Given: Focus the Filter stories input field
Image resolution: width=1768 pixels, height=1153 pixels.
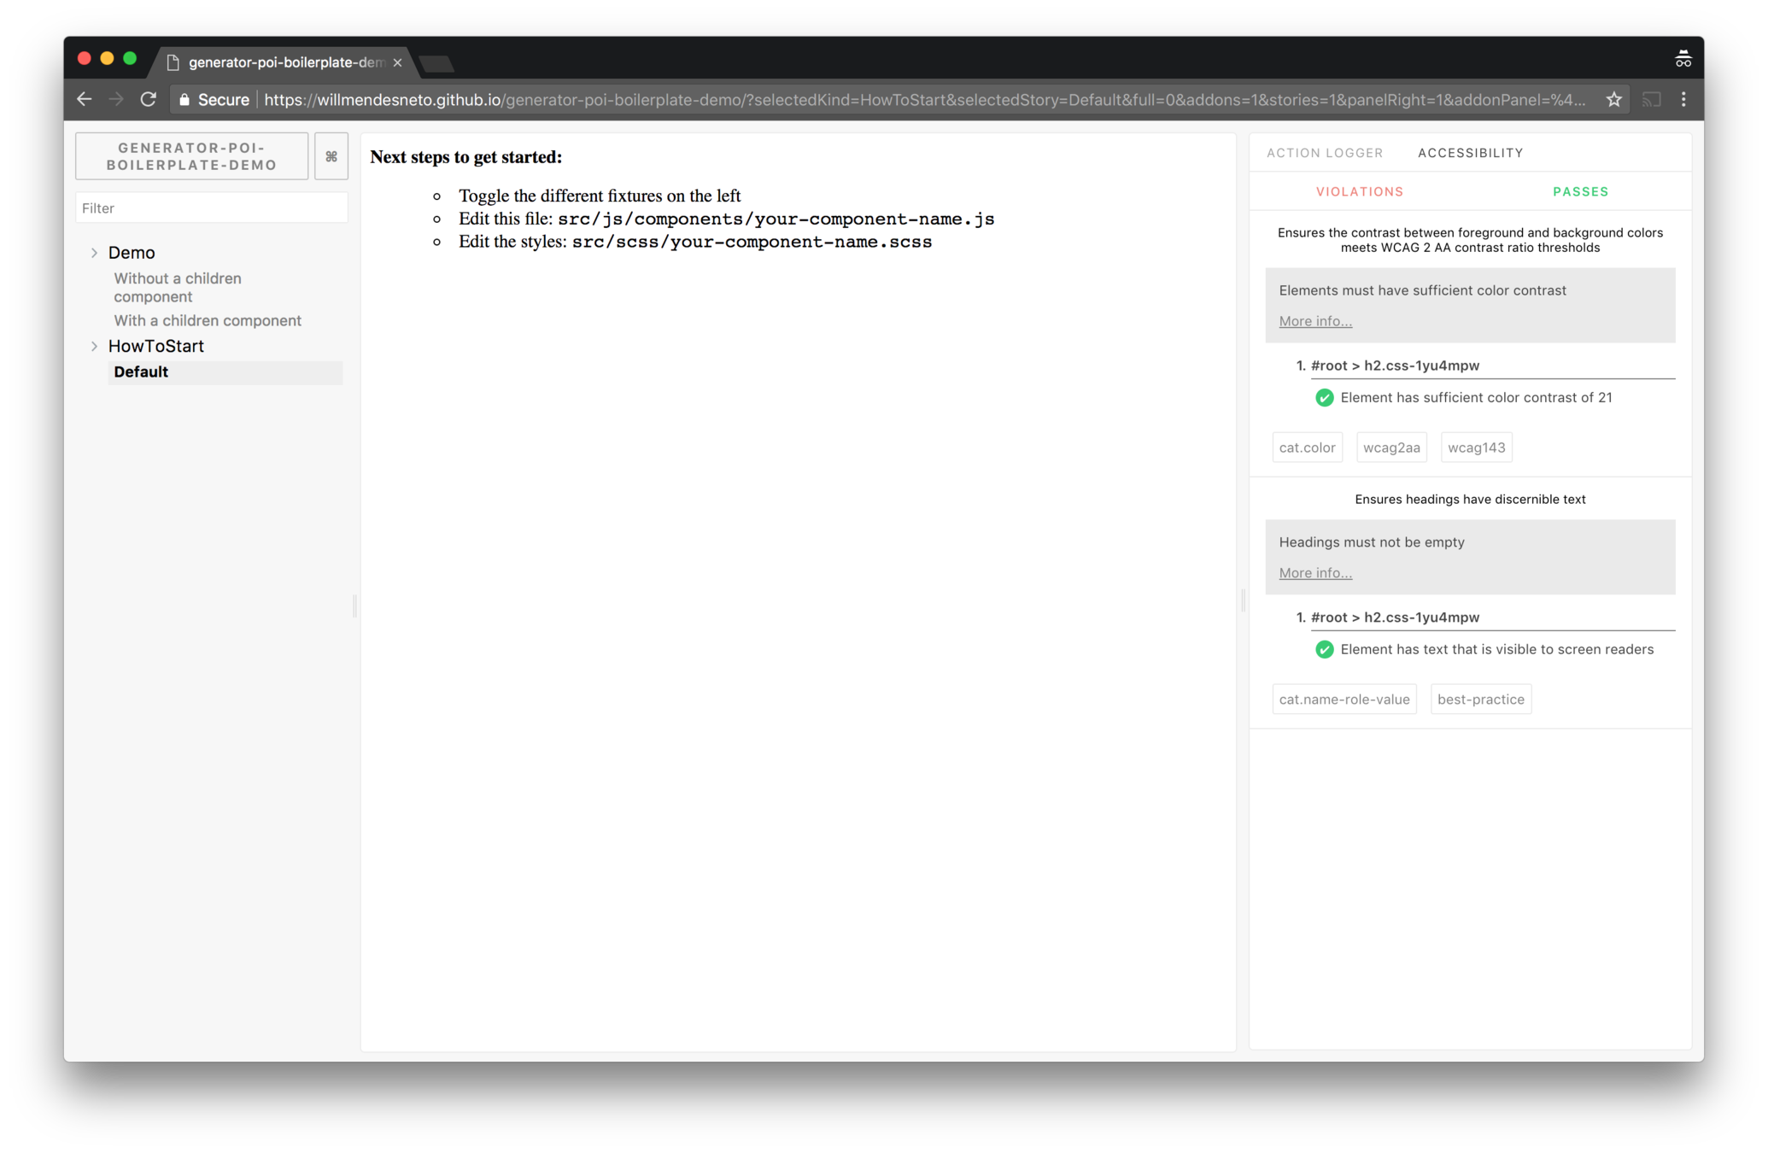Looking at the screenshot, I should (x=211, y=208).
